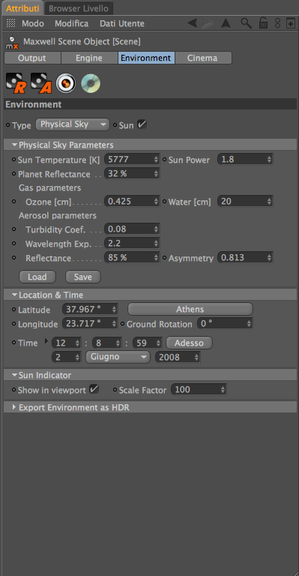Open the Modo menu

[33, 23]
